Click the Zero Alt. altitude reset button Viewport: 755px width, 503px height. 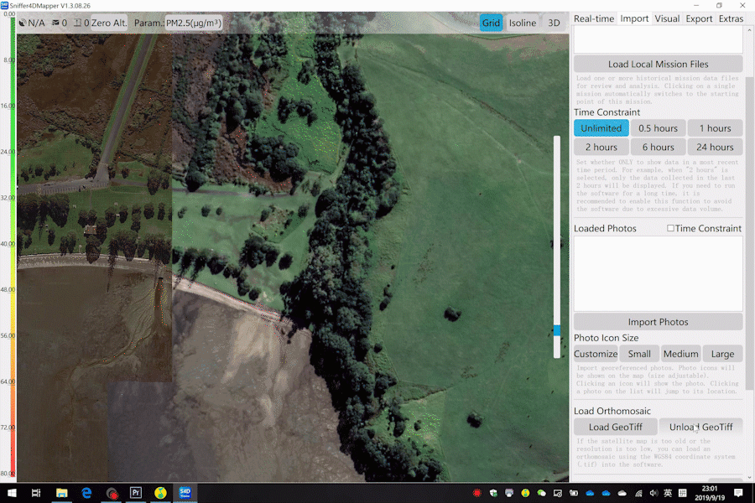(x=107, y=23)
